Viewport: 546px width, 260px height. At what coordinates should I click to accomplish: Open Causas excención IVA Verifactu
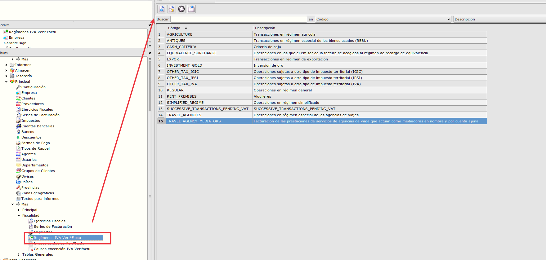point(62,249)
